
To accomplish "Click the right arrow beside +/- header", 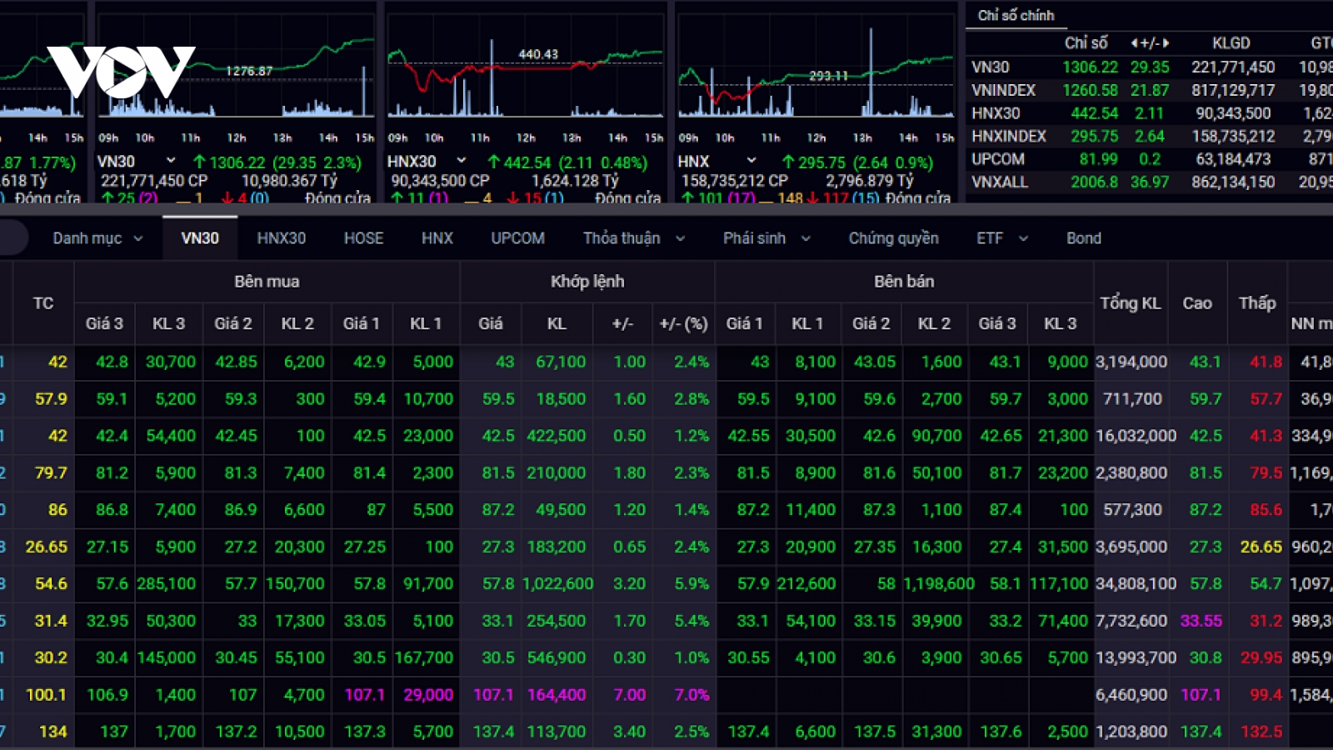I will click(1166, 42).
